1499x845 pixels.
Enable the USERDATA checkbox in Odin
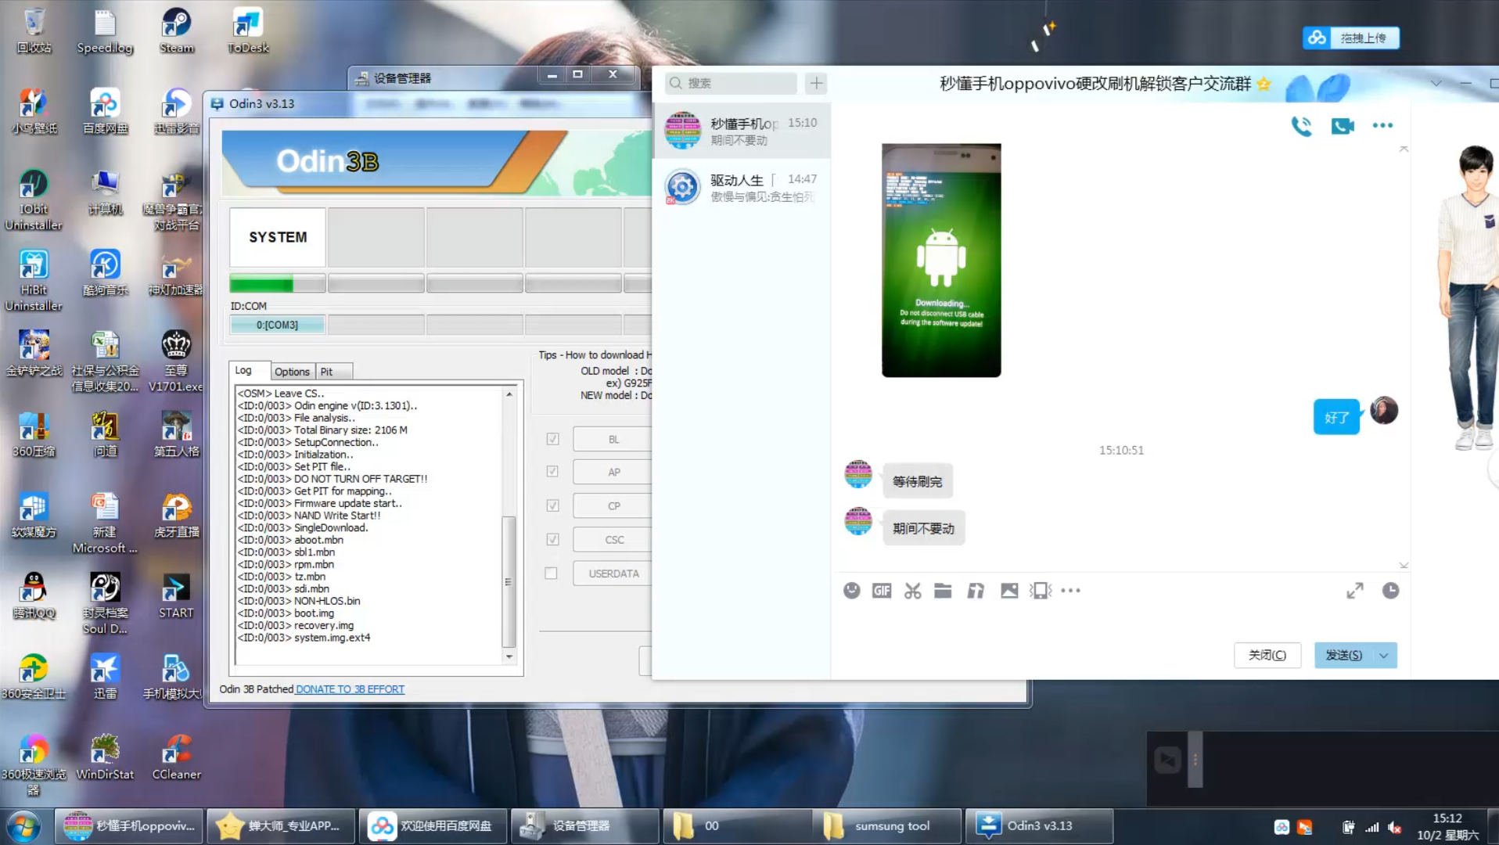coord(552,573)
